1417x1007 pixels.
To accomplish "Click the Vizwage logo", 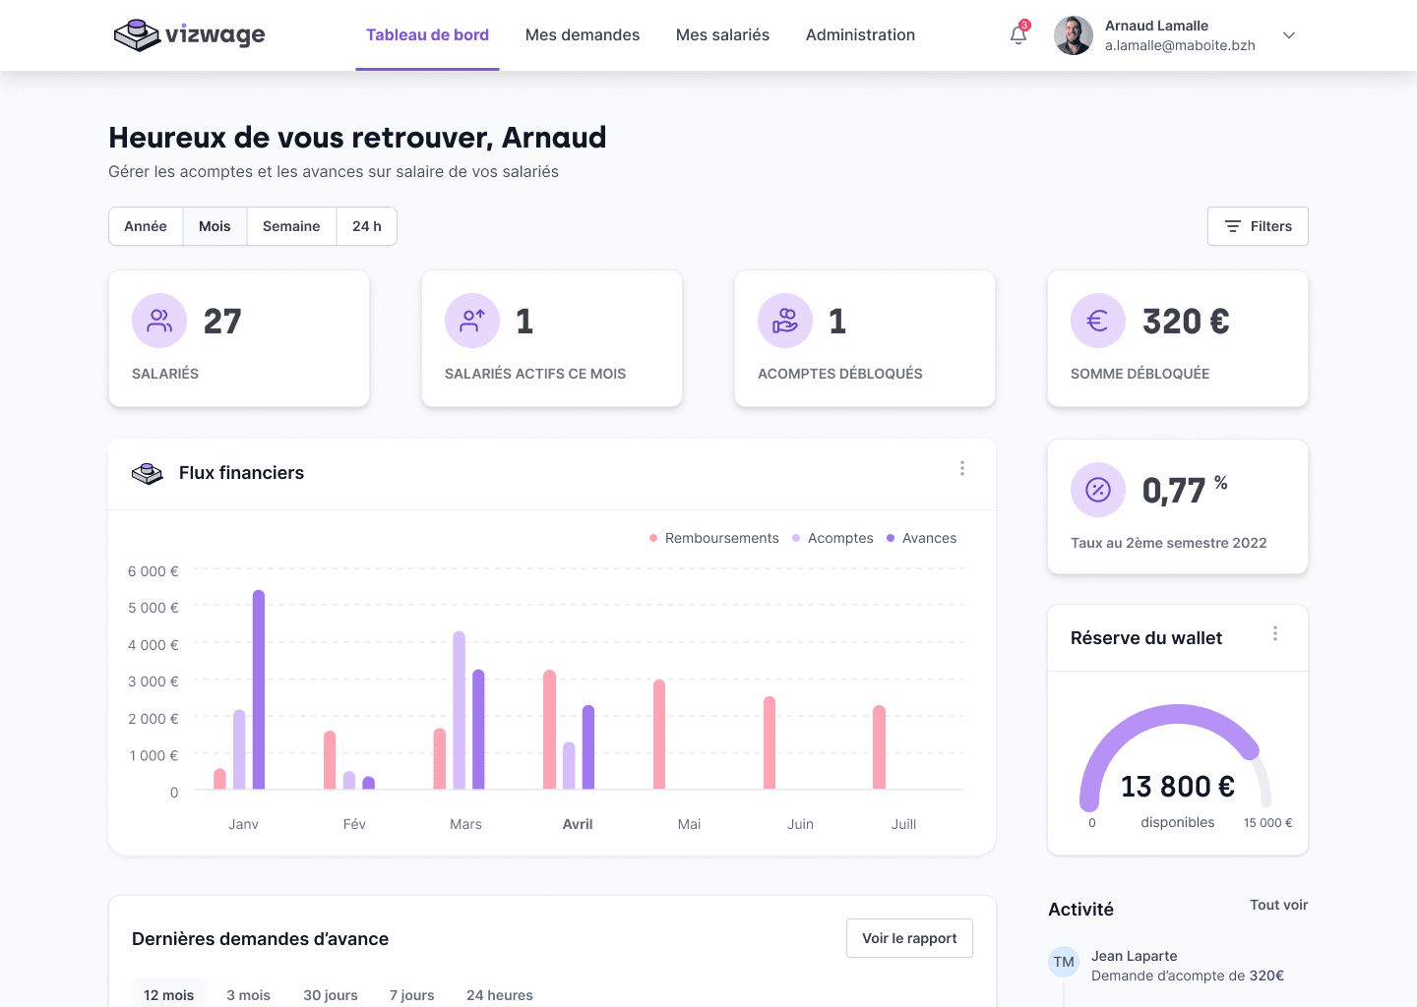I will pyautogui.click(x=188, y=34).
